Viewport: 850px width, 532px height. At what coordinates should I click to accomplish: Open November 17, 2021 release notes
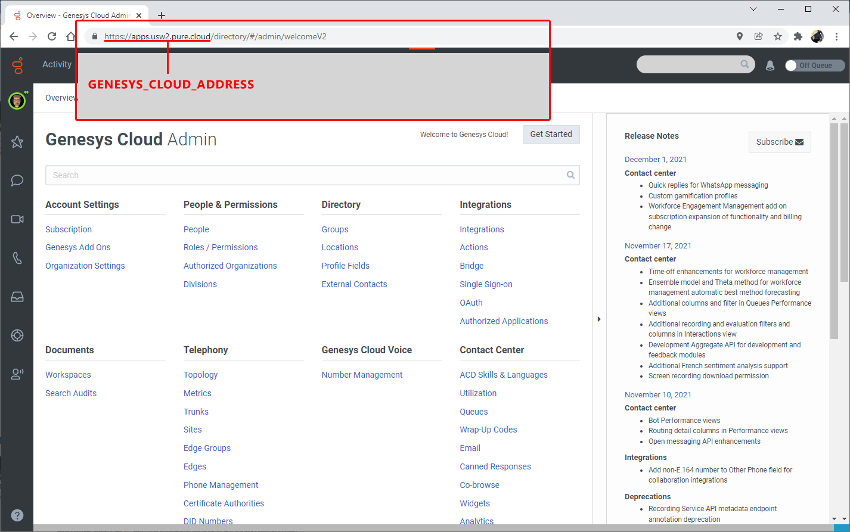point(658,245)
